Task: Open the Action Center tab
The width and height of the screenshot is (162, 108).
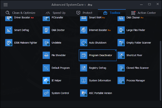Action: coord(144,13)
